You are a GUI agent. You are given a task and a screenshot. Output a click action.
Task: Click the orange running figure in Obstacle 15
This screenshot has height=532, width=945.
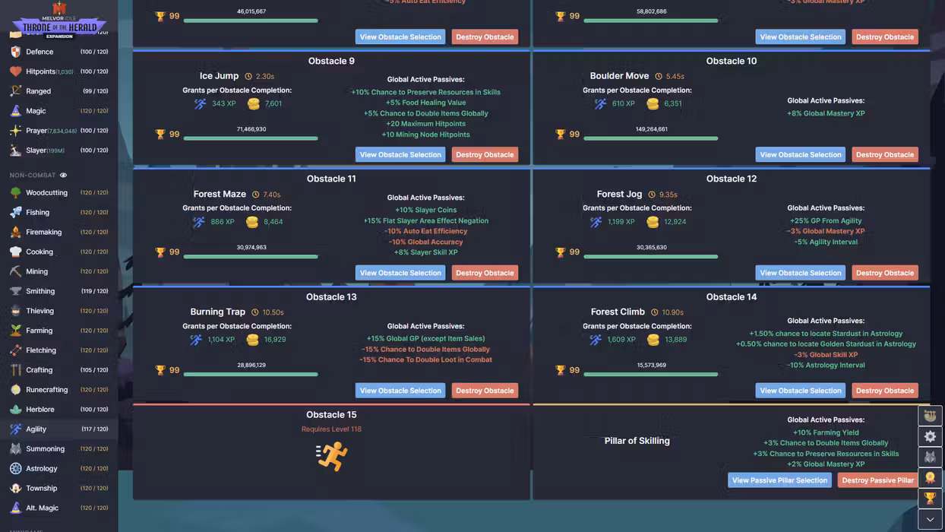tap(331, 456)
